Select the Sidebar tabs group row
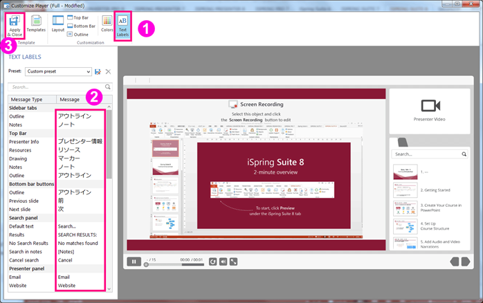Screen dimensions: 483x303 [x=57, y=108]
